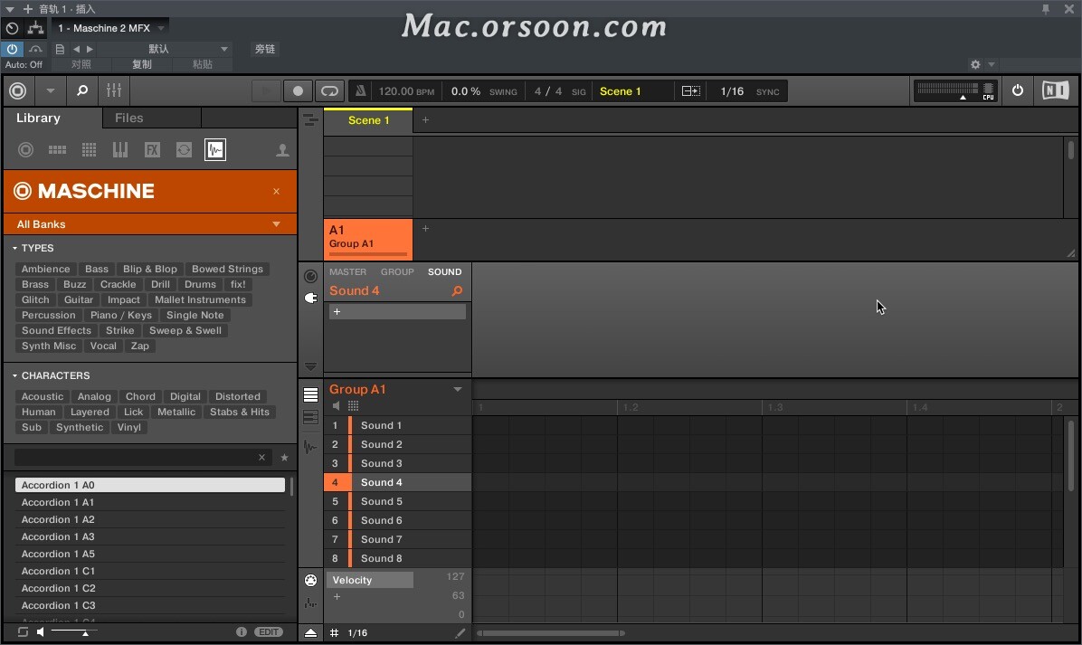The height and width of the screenshot is (645, 1082).
Task: Switch to the Files tab
Action: point(129,118)
